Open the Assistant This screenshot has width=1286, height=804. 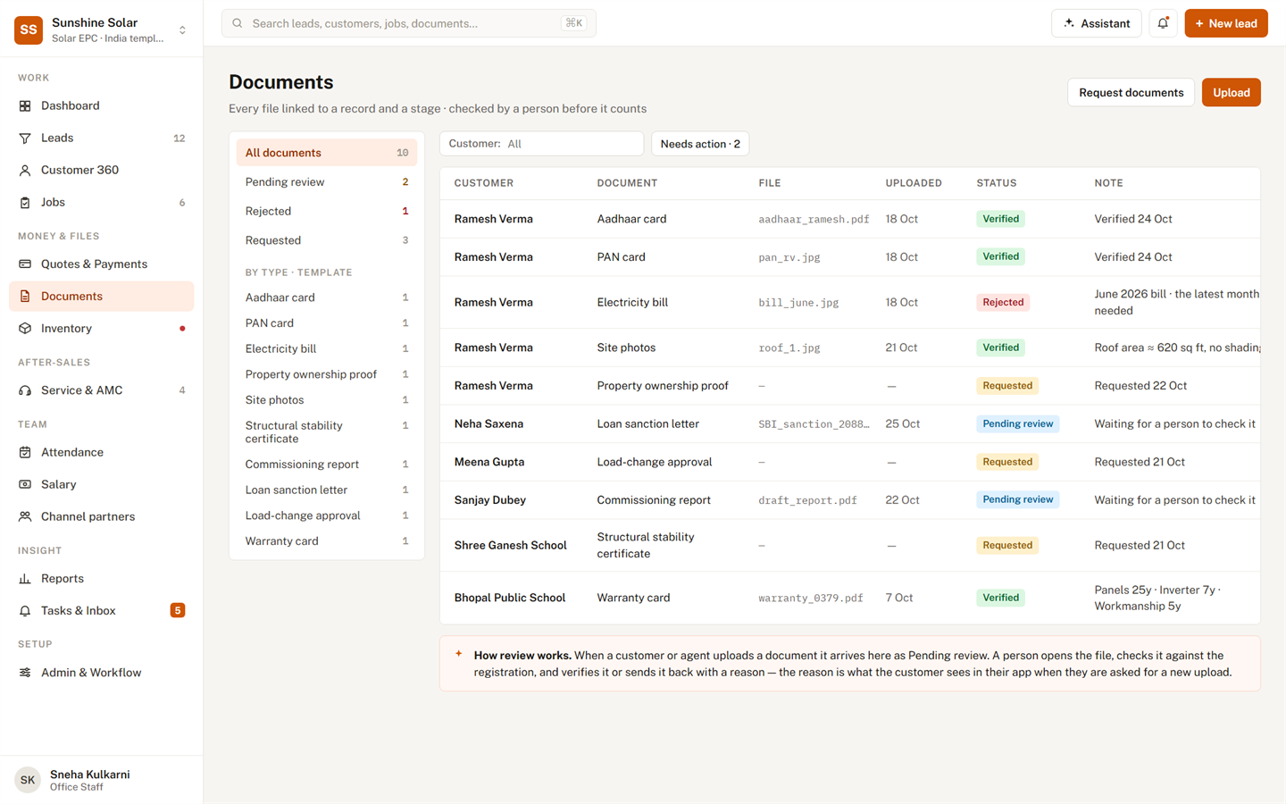pyautogui.click(x=1097, y=23)
